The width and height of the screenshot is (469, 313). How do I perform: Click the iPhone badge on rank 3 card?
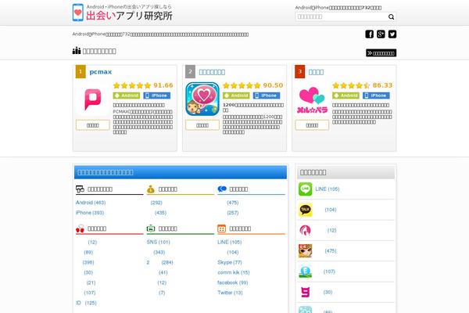click(x=376, y=95)
